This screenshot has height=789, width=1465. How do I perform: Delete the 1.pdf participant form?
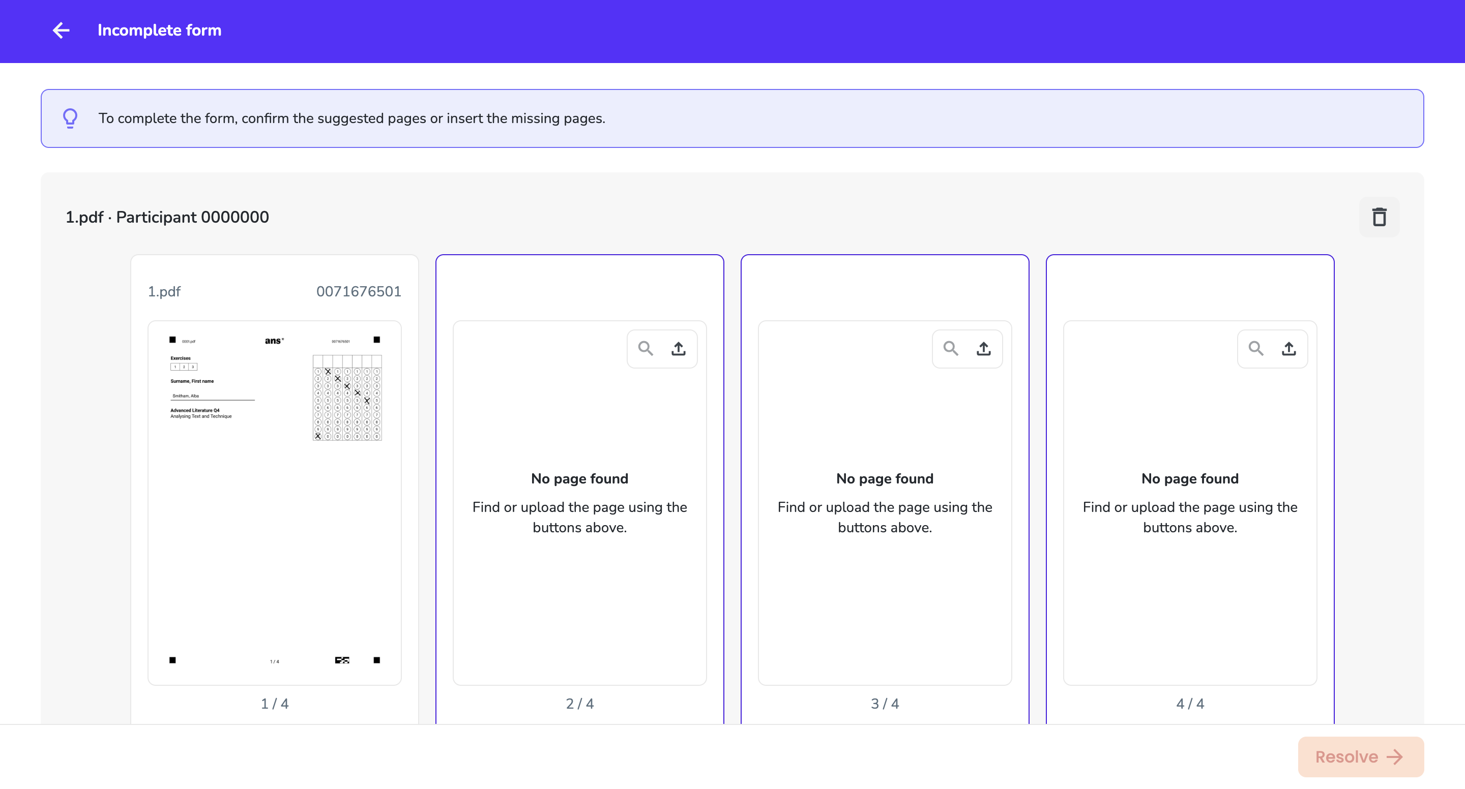point(1379,217)
